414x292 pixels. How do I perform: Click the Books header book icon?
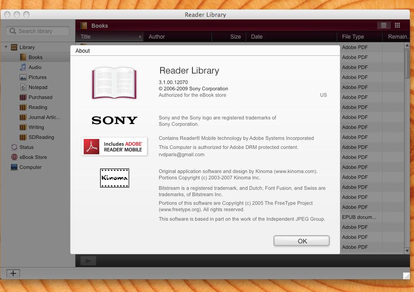(84, 25)
